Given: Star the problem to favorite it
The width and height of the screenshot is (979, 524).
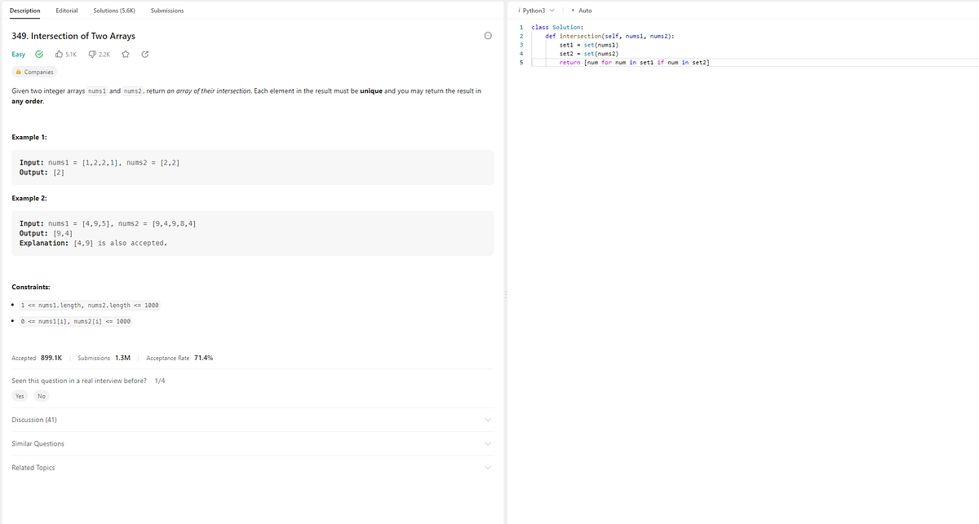Looking at the screenshot, I should pyautogui.click(x=125, y=54).
